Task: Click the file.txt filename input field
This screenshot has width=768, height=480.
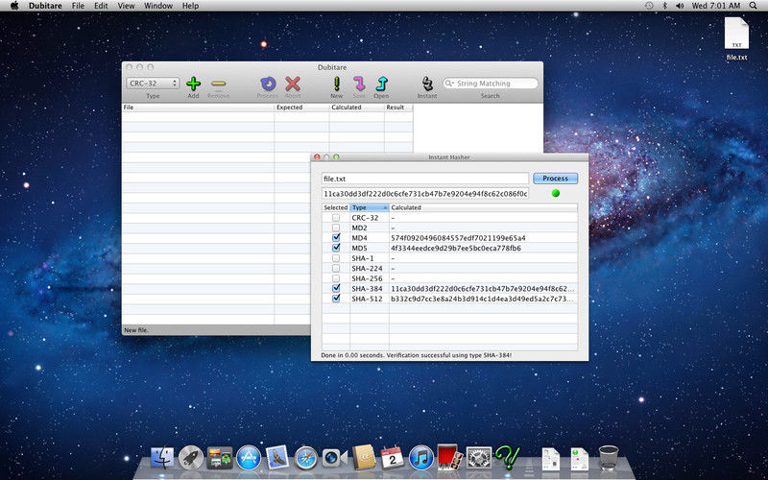Action: pos(425,179)
